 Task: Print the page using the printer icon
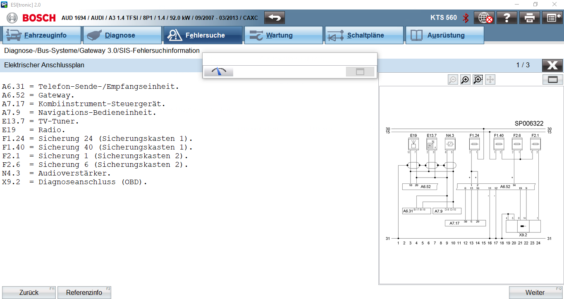tap(530, 17)
